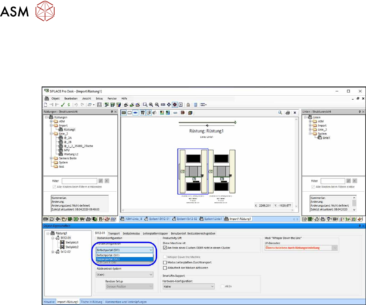366x305 pixels.
Task: Toggle the Aktiv checkbox
Action: (x=223, y=286)
